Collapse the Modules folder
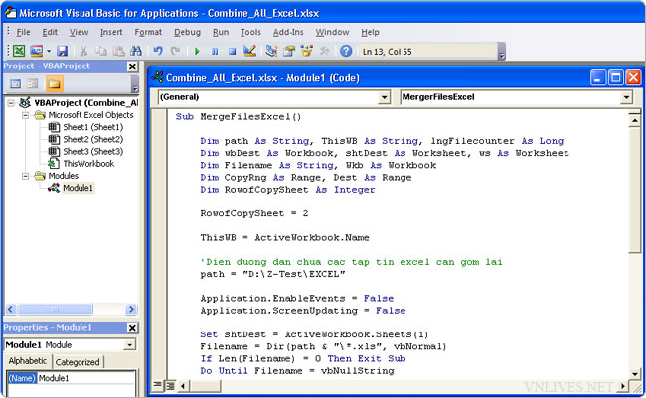 tap(26, 176)
